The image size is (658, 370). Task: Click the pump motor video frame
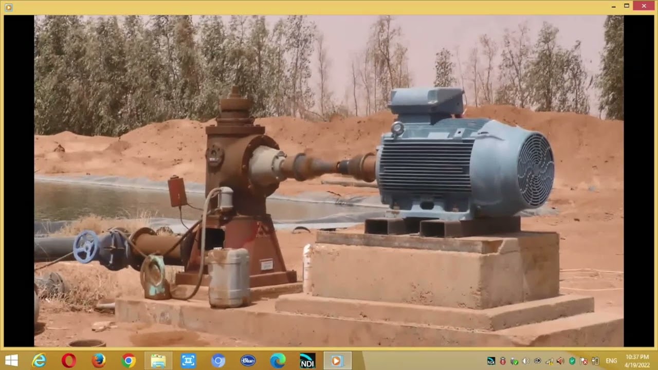tap(329, 181)
